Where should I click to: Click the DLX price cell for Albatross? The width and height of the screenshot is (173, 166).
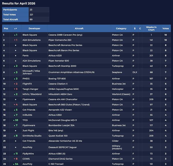coord(135,72)
